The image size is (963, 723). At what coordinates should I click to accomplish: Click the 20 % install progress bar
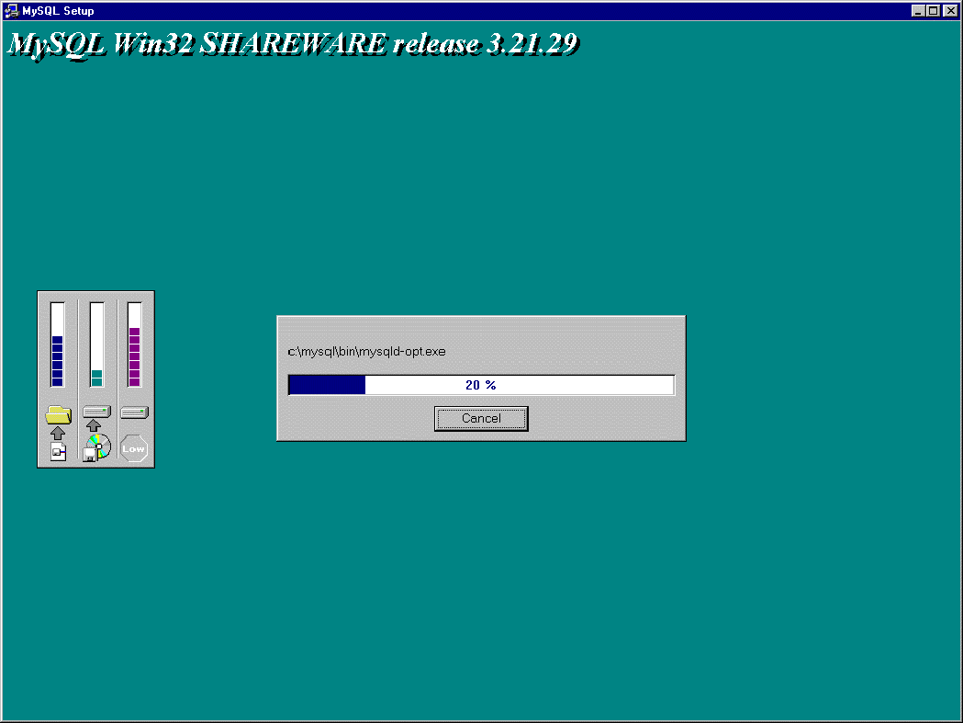(x=481, y=385)
